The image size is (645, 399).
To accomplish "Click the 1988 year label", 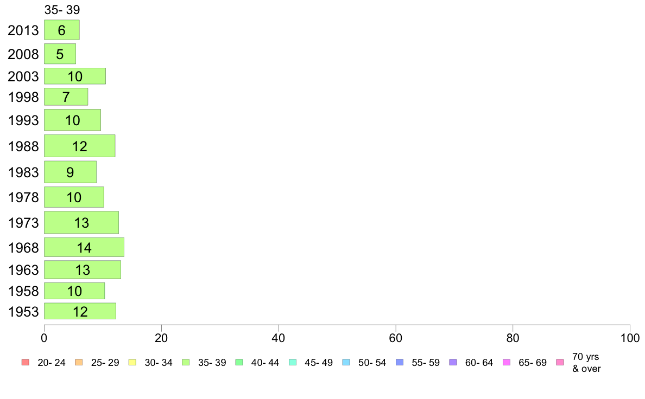I will tap(23, 146).
